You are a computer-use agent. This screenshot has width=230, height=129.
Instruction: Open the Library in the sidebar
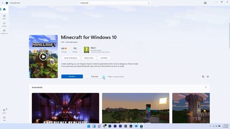(4, 111)
